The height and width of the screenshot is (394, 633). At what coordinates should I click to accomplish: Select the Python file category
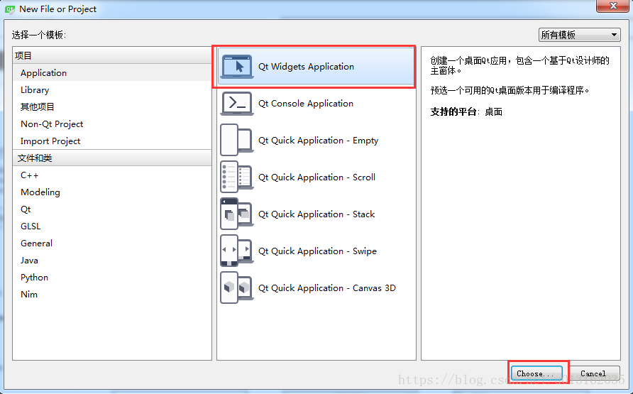click(112, 278)
